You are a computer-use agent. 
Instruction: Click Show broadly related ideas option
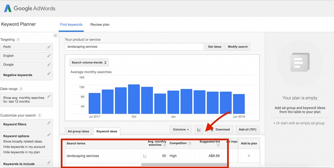pyautogui.click(x=23, y=141)
